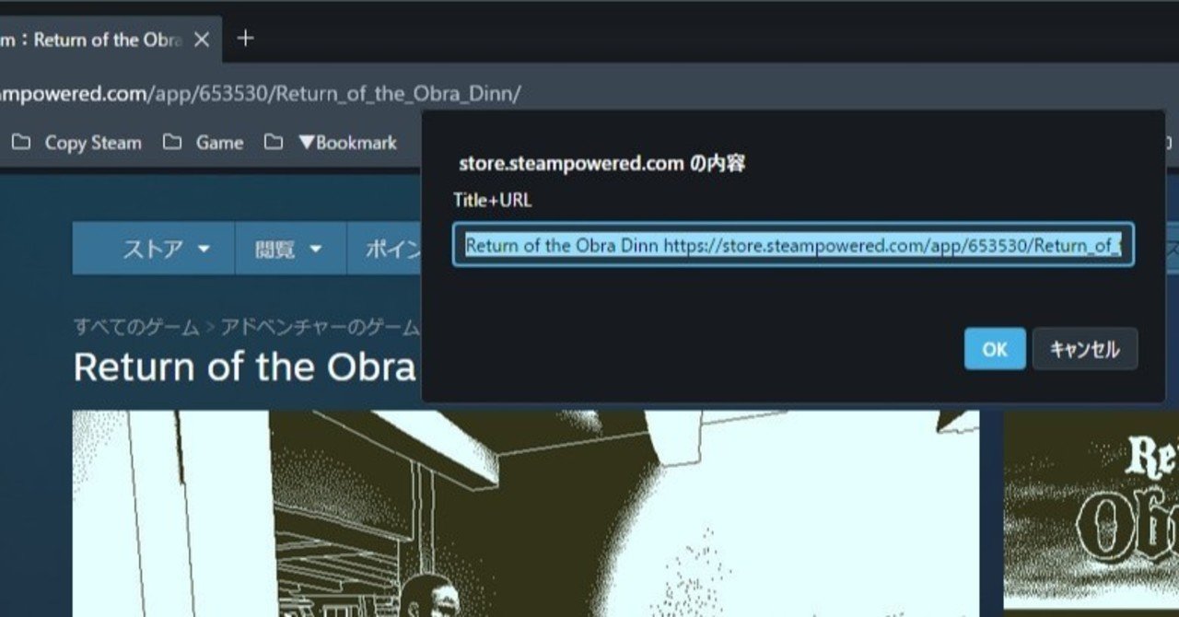Click the Return of the Obra page title
The height and width of the screenshot is (617, 1179).
click(245, 367)
